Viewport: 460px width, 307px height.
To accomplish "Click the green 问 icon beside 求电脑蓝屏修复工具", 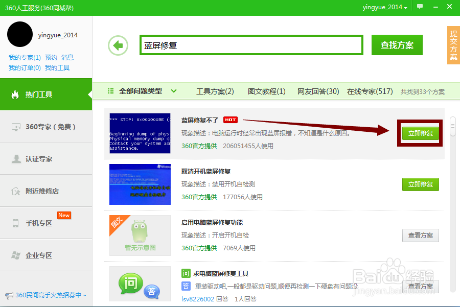I will tap(186, 274).
